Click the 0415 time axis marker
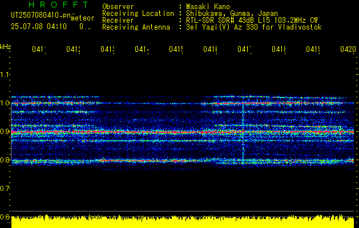 point(176,49)
